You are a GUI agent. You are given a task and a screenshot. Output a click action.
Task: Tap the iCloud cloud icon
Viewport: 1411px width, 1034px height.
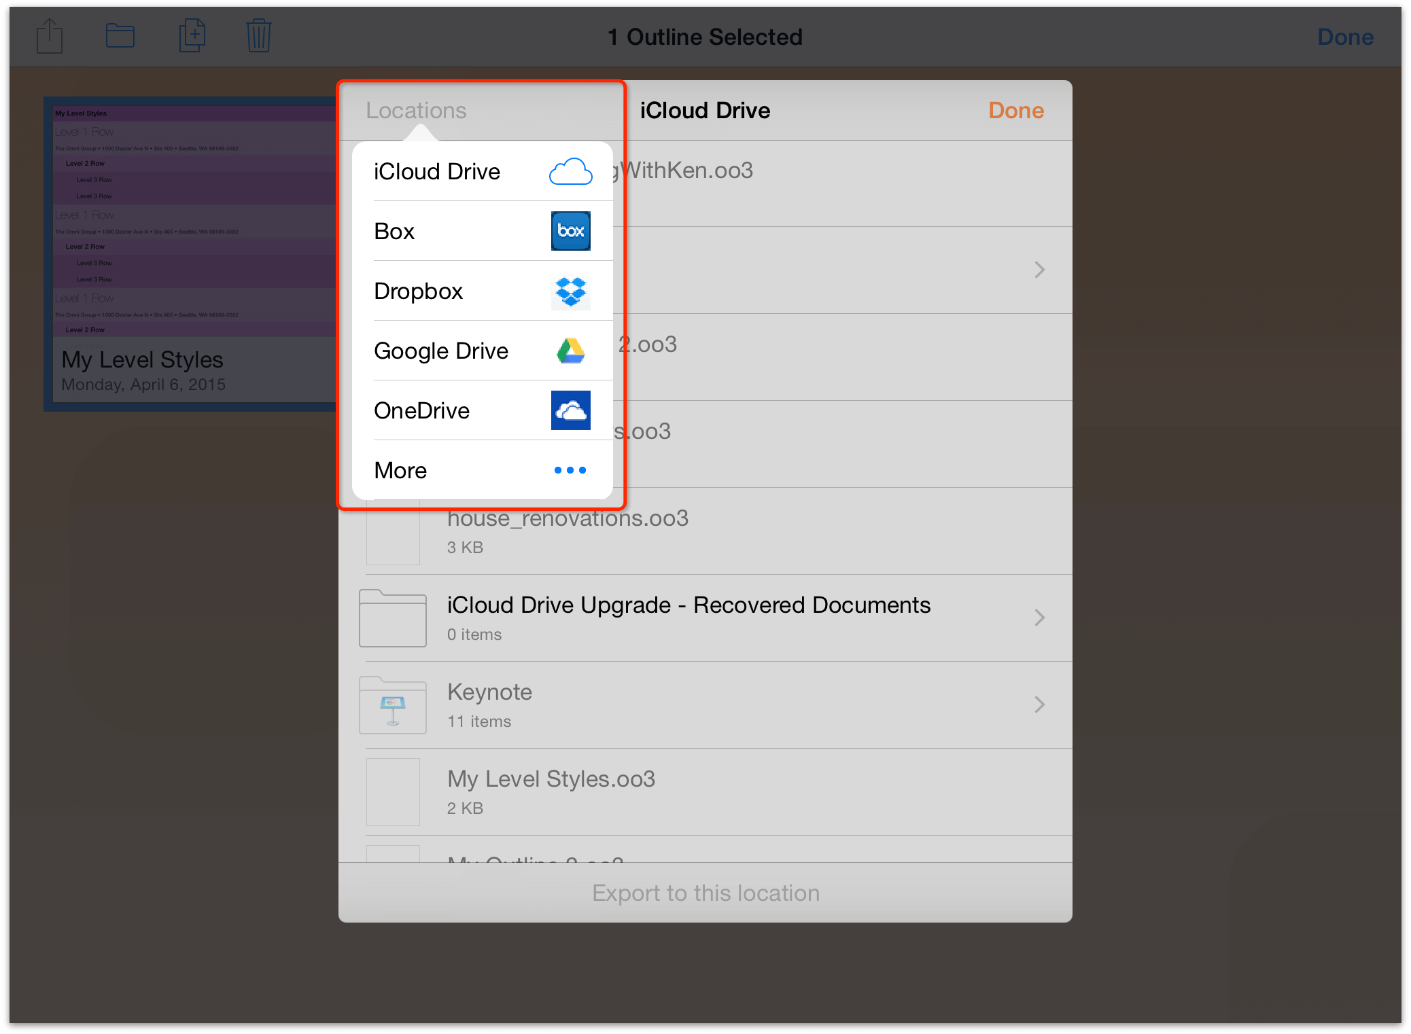coord(570,171)
